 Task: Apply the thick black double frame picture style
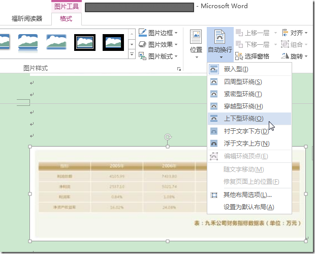(85, 42)
